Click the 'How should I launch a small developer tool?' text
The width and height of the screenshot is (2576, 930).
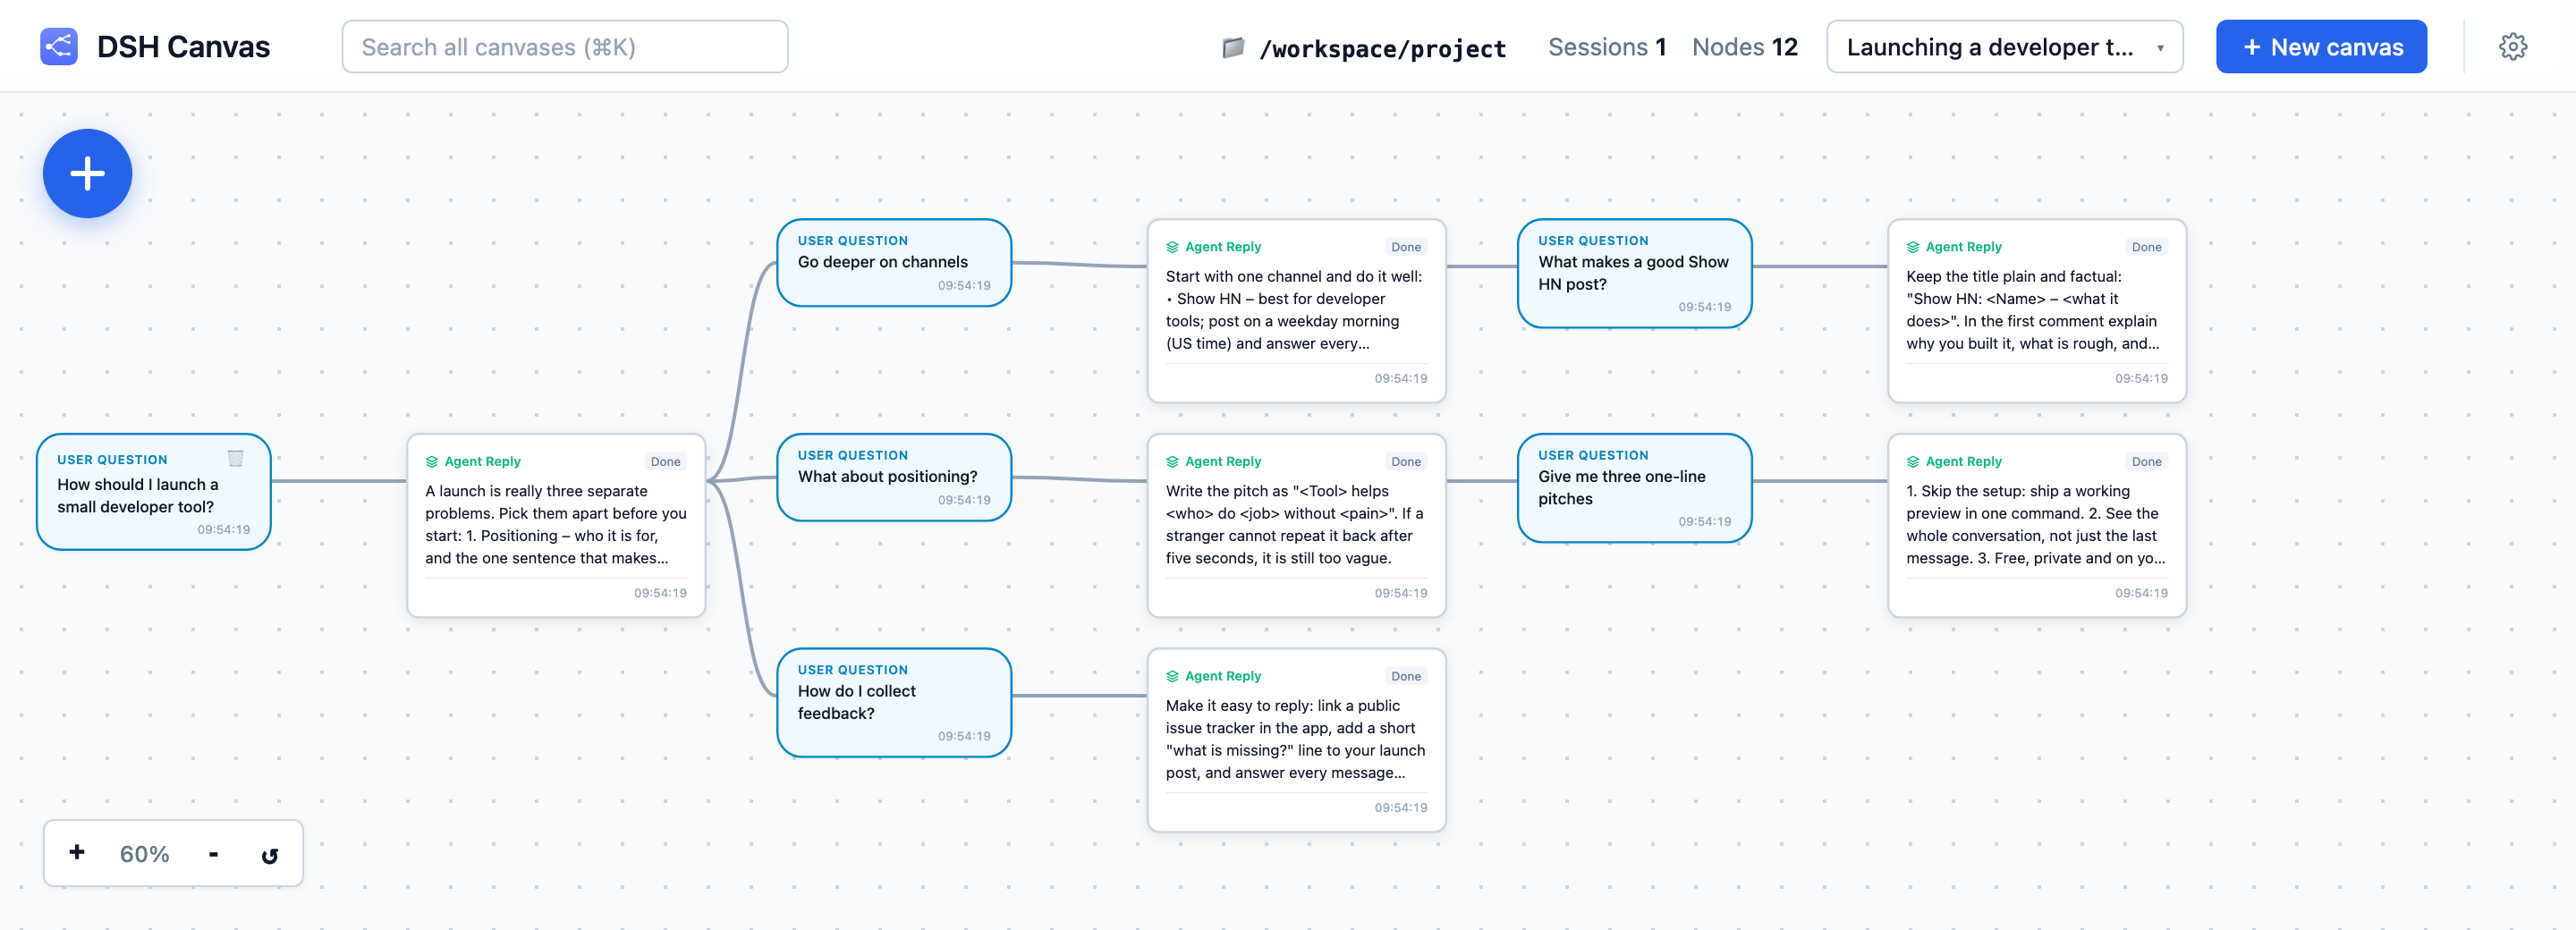tap(137, 495)
